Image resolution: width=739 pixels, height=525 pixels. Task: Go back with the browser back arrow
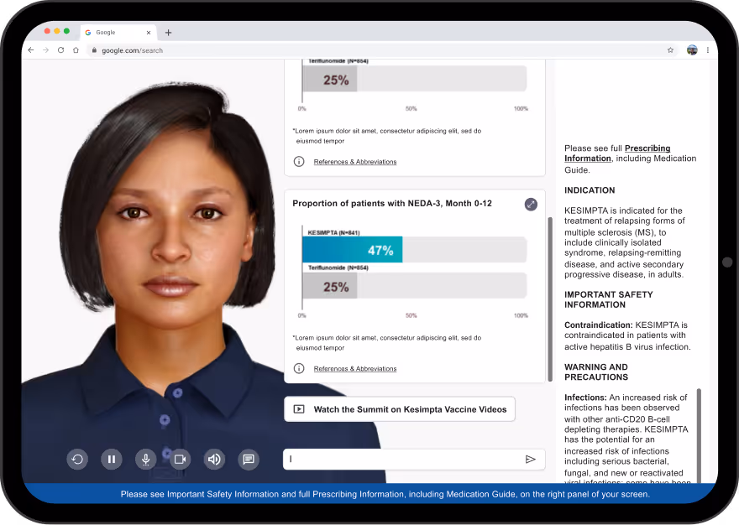31,50
